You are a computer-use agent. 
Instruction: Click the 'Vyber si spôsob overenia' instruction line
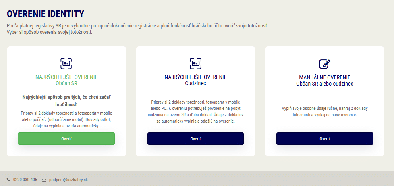50,32
